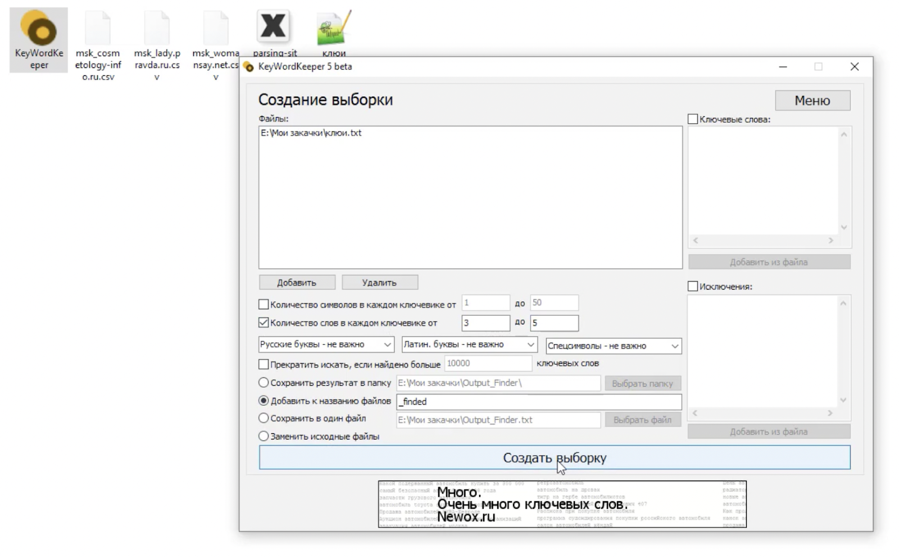Click scroll left arrow in Исключения list
The image size is (899, 557).
point(695,413)
